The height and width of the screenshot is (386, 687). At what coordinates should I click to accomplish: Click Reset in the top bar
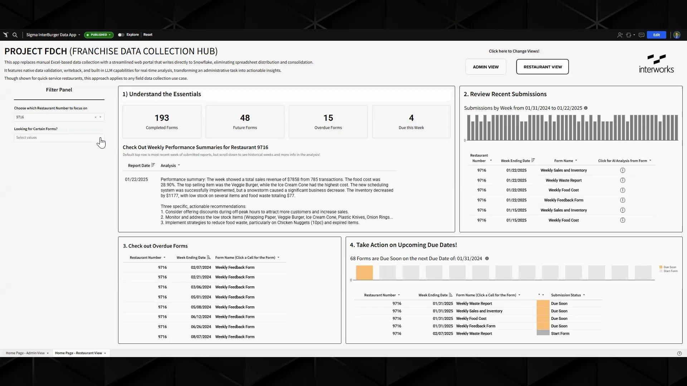148,35
